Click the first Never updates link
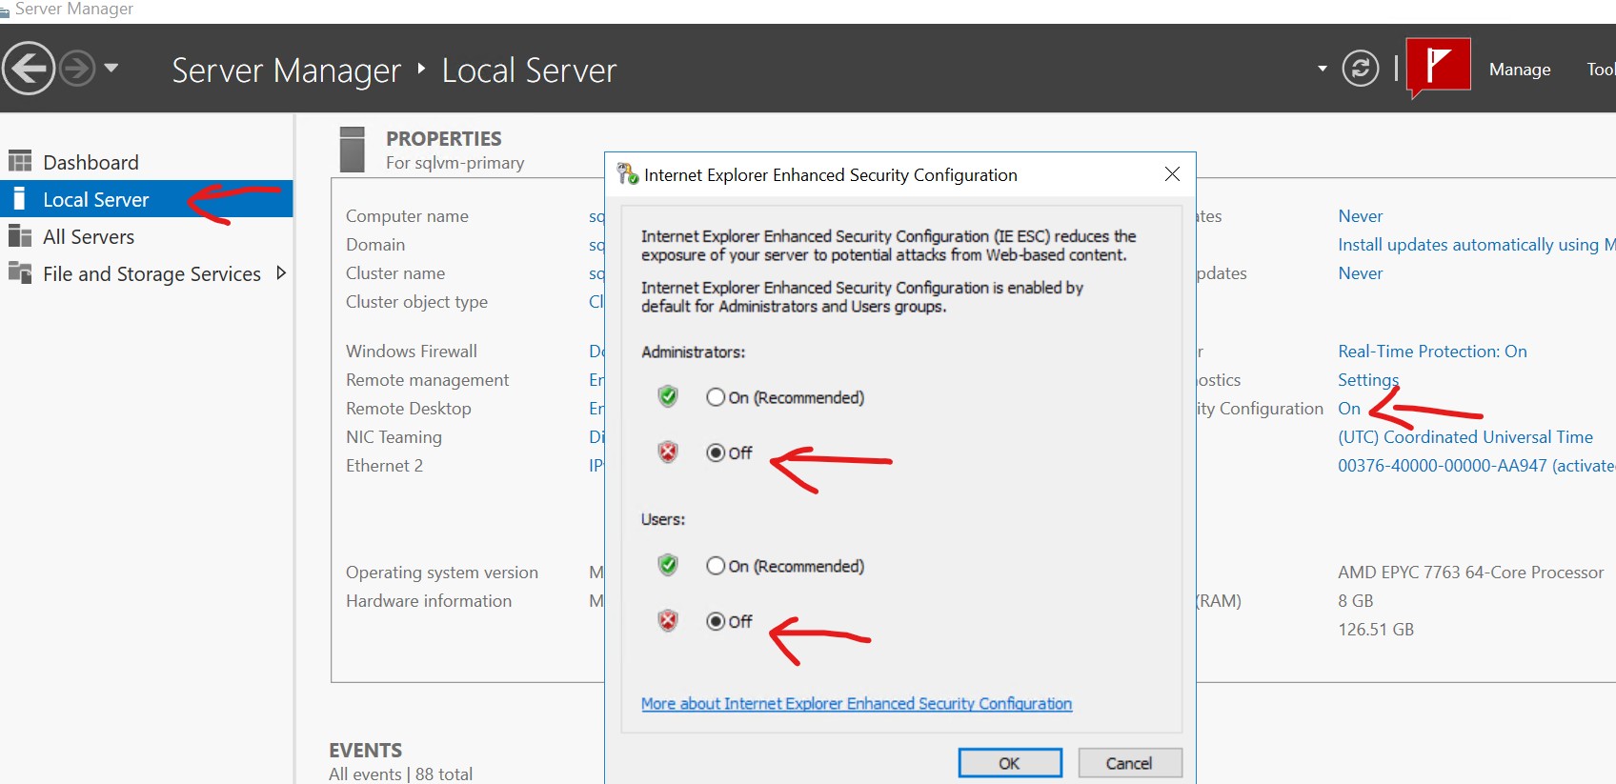This screenshot has width=1616, height=784. pos(1360,216)
